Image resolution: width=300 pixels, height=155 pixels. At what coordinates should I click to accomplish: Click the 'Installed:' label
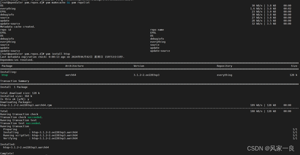tap(8, 145)
